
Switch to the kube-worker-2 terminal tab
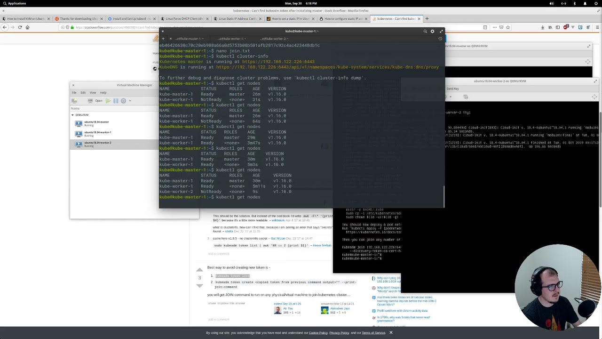(274, 39)
